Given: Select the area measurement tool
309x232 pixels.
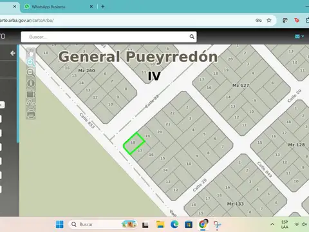Looking at the screenshot, I should coord(31,94).
